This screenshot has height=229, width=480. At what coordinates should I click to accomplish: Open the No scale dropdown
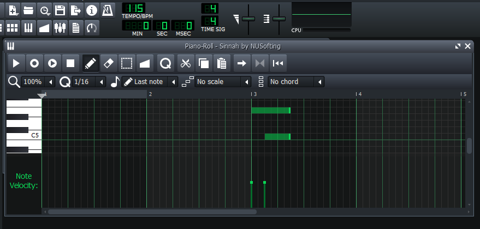click(x=223, y=82)
